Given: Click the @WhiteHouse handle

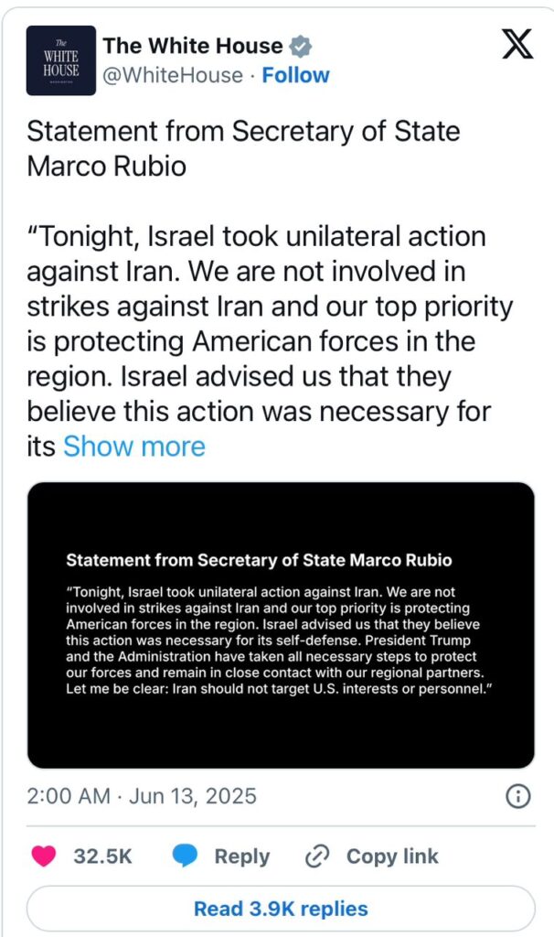Looking at the screenshot, I should (x=173, y=75).
